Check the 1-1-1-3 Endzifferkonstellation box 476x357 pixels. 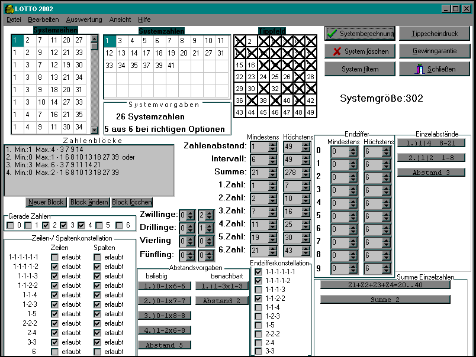coord(258,290)
